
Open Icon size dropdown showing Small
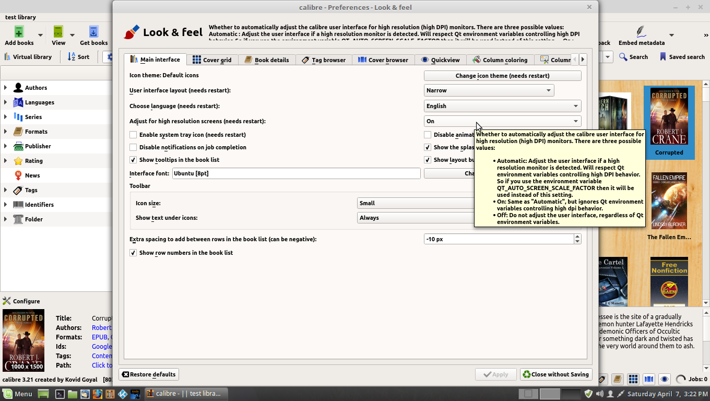coord(416,203)
